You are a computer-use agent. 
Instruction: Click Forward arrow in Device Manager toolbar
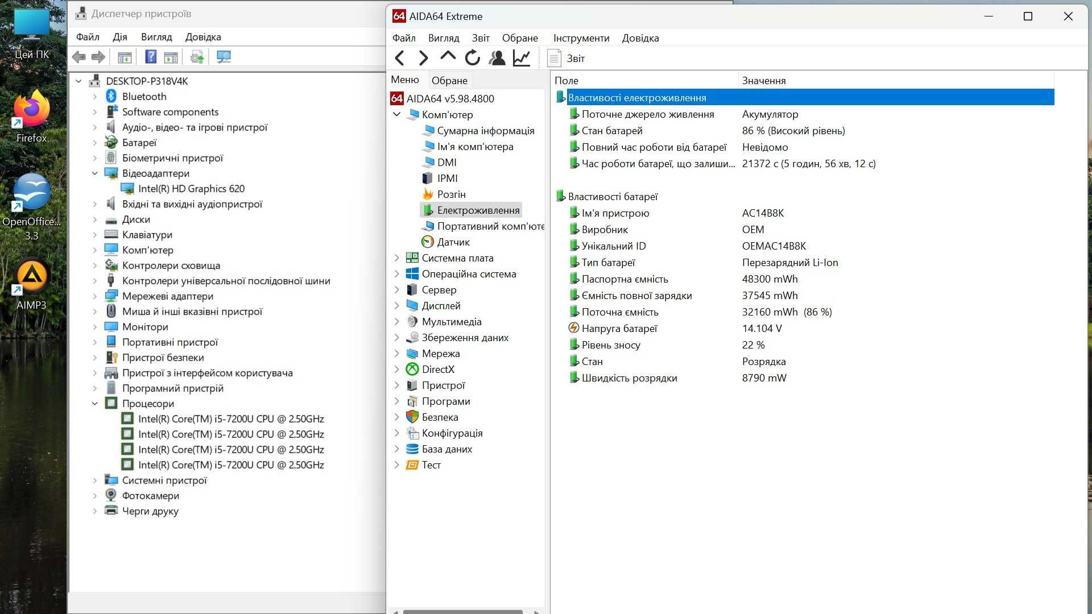click(98, 57)
